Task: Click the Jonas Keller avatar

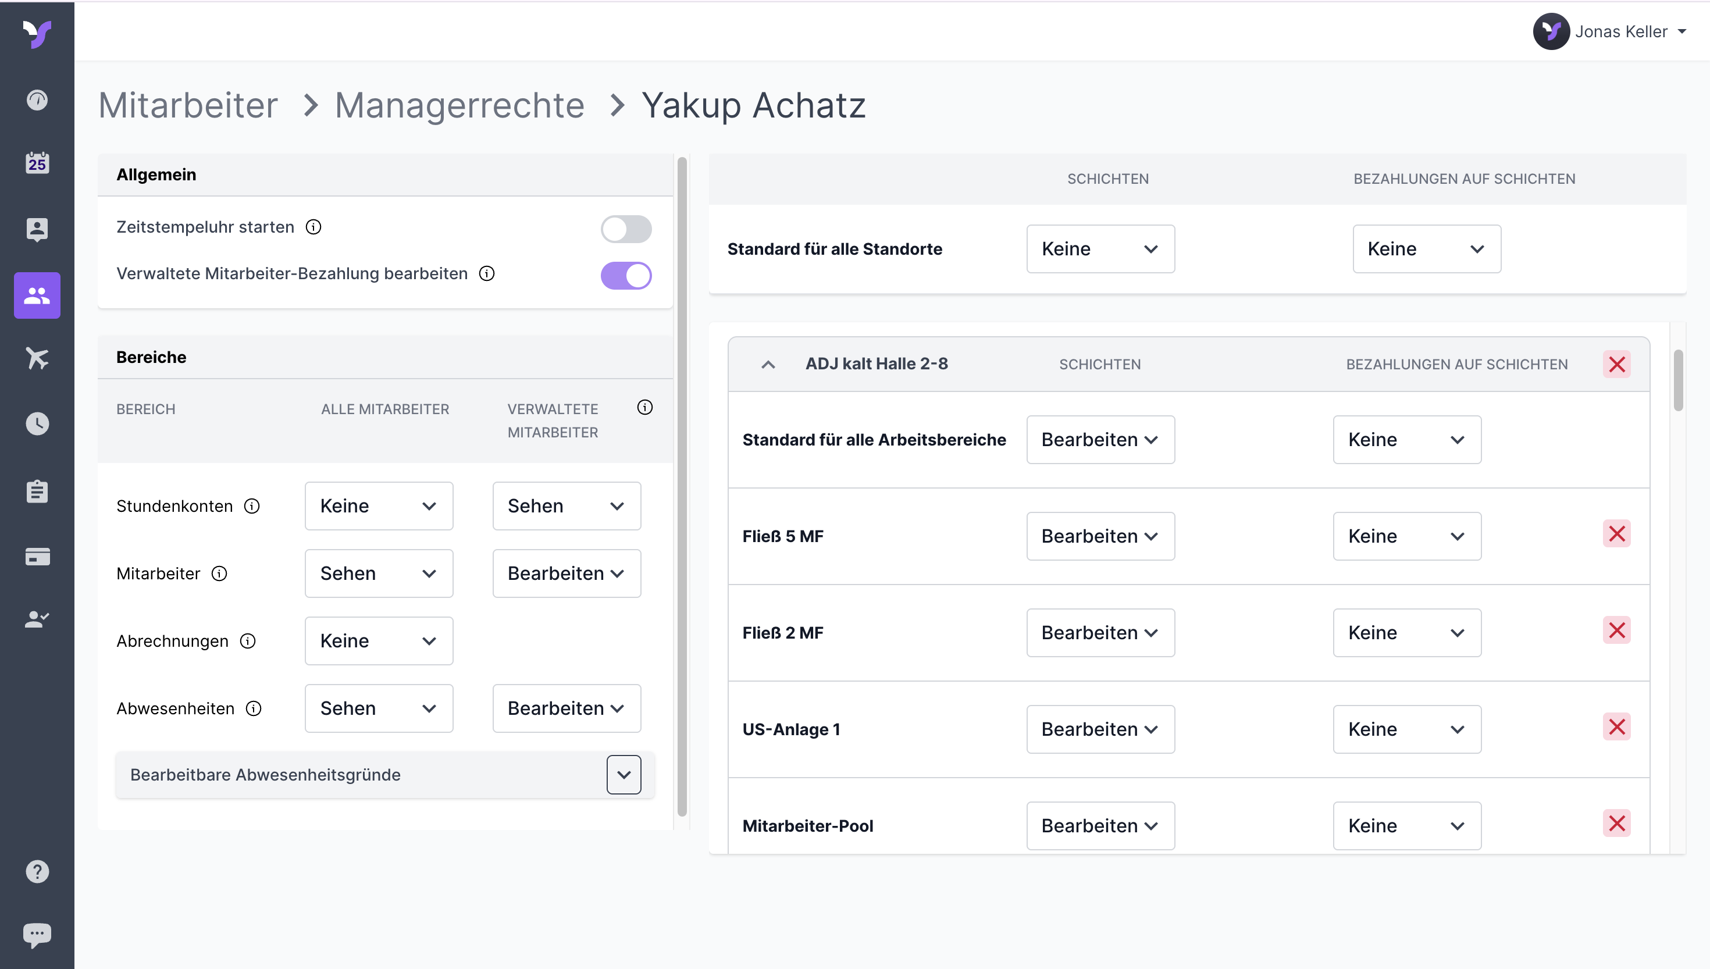Action: click(1552, 31)
